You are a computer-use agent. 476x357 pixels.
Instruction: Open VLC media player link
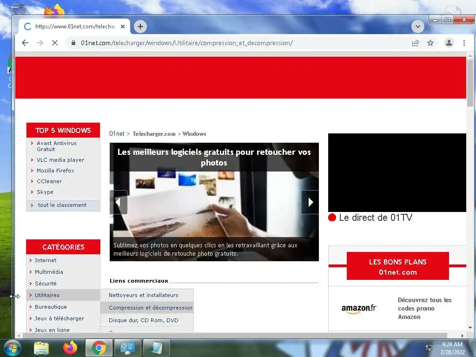coord(60,160)
